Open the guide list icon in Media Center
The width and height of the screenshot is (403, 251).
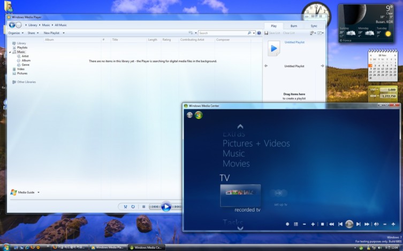click(296, 224)
